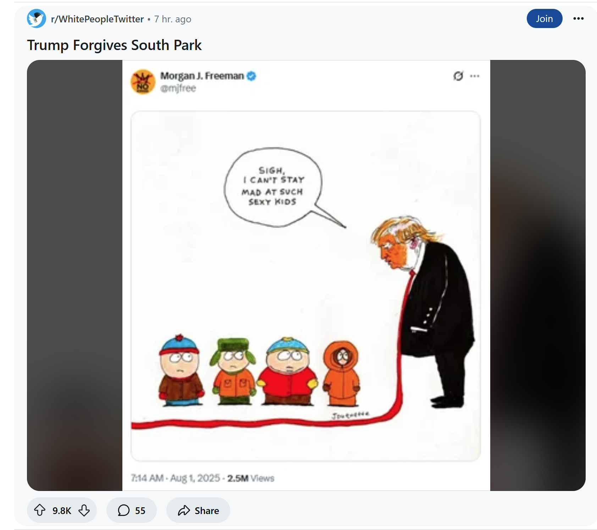Image resolution: width=597 pixels, height=530 pixels.
Task: Click the tweet date Aug 1, 2025
Action: [x=195, y=478]
